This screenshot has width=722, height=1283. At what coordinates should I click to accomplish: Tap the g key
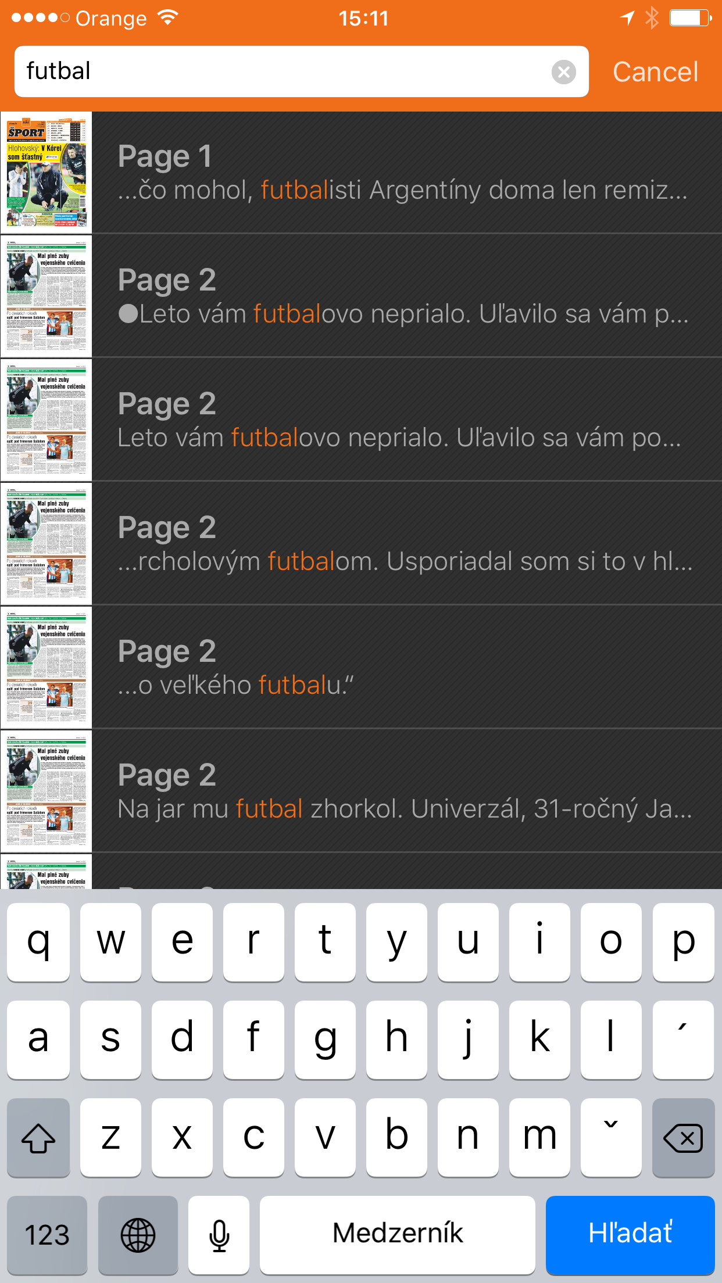[325, 1040]
